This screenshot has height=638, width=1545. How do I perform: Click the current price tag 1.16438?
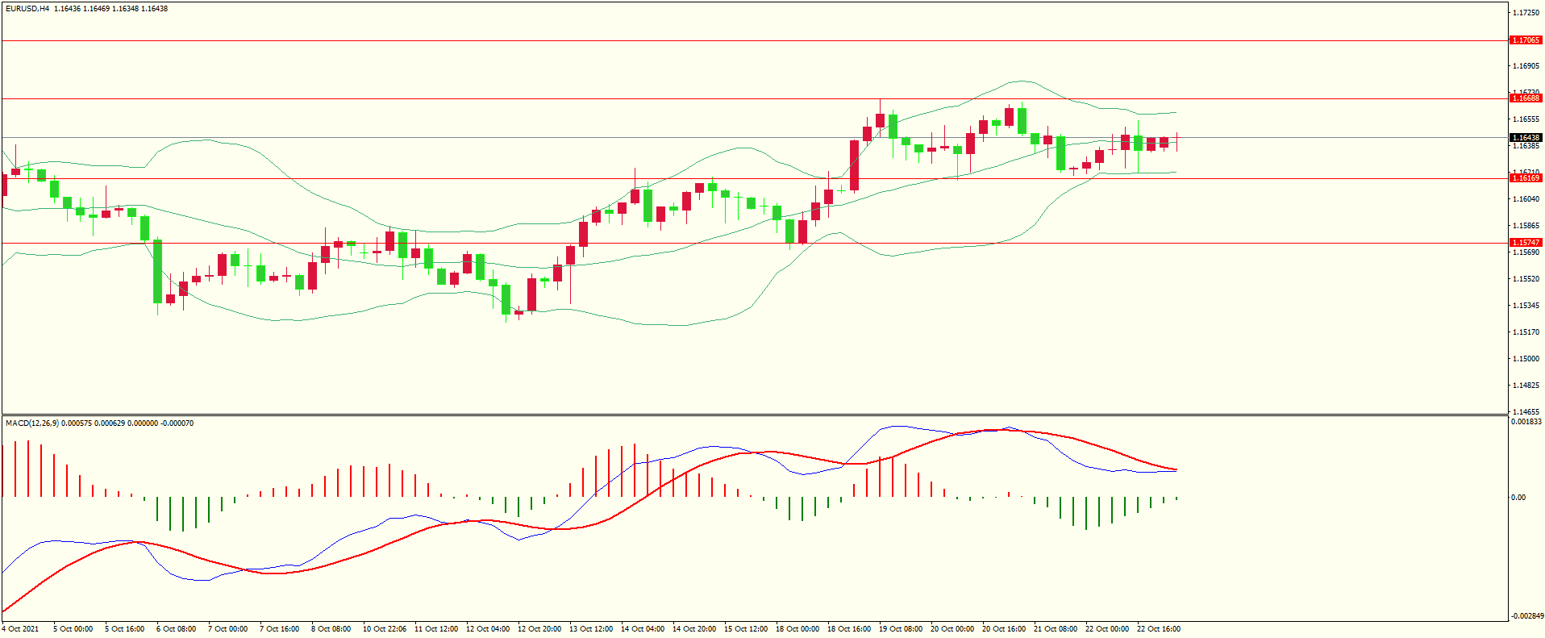(1525, 138)
